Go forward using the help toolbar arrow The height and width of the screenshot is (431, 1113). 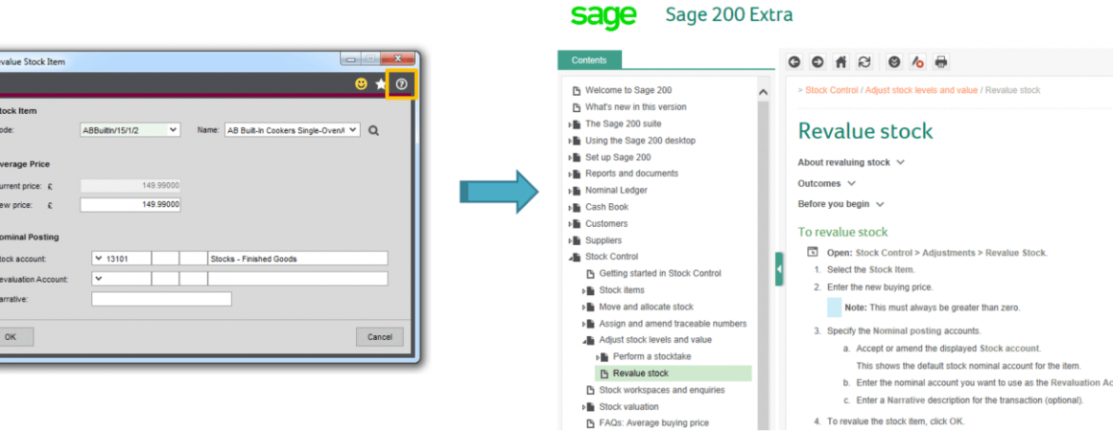click(817, 62)
